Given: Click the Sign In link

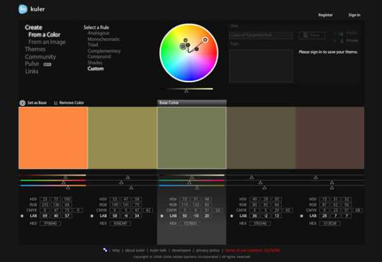Looking at the screenshot, I should point(354,15).
